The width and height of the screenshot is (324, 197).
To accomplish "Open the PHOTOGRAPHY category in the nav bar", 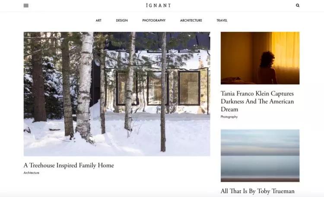I will point(154,20).
